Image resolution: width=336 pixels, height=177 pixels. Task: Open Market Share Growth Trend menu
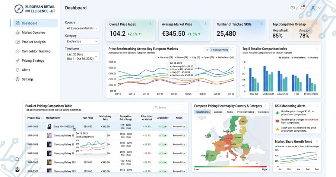pos(317,141)
